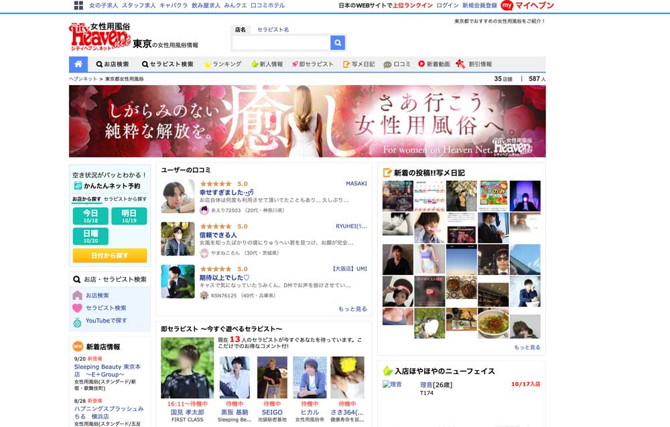This screenshot has width=670, height=427.
Task: Open 新着動画 from the navigation bar
Action: [433, 64]
